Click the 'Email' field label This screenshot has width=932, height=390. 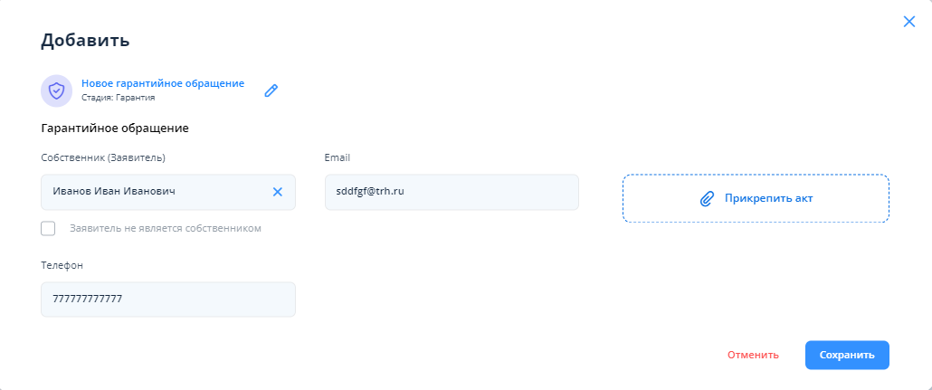click(337, 158)
